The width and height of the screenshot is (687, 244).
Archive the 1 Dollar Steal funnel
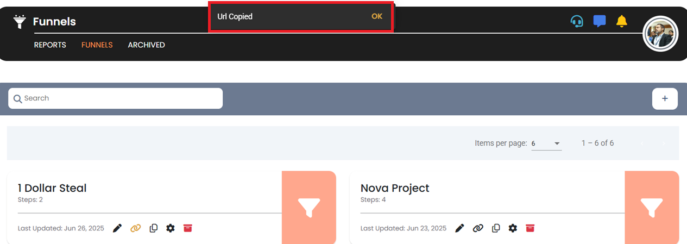(x=187, y=228)
